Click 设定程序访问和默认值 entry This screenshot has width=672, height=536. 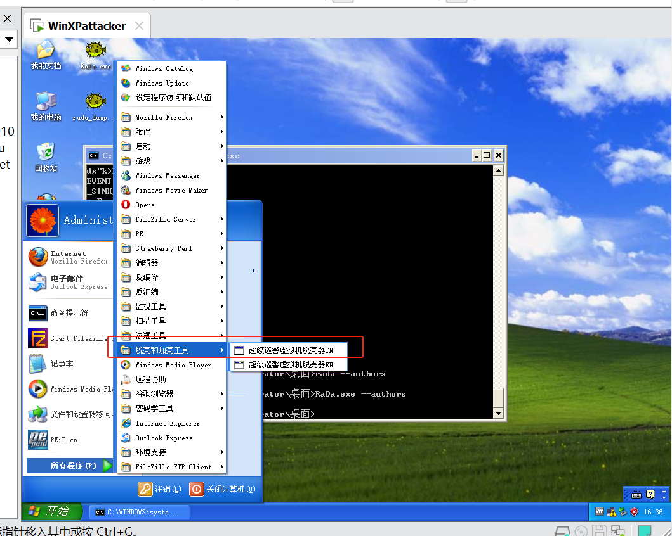point(171,98)
